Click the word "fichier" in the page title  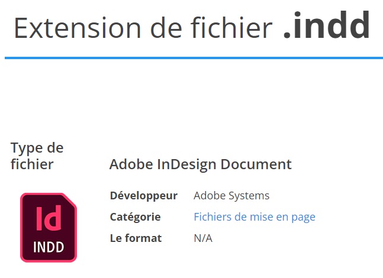231,27
